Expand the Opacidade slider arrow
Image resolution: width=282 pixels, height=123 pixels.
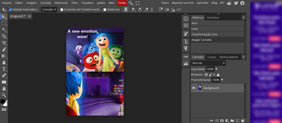(x=216, y=69)
